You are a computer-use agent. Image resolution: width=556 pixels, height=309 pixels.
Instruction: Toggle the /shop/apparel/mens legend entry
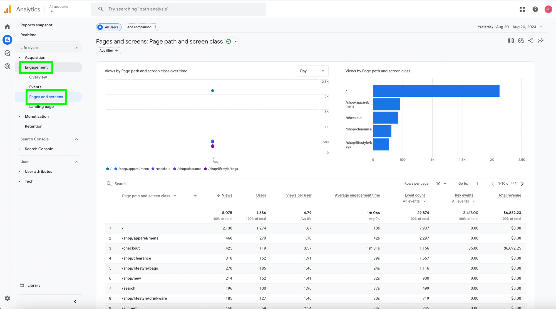(131, 169)
